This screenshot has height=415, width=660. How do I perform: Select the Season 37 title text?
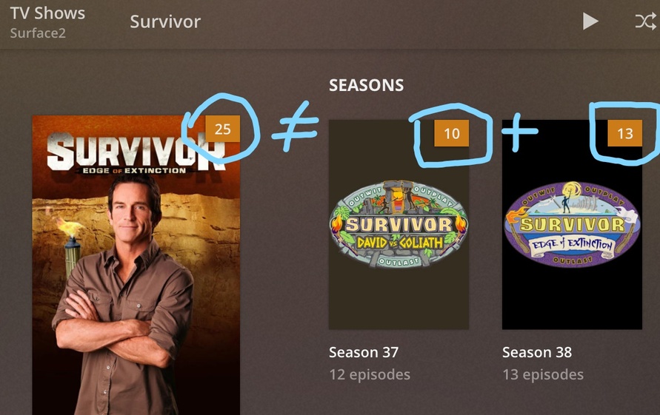tap(364, 352)
